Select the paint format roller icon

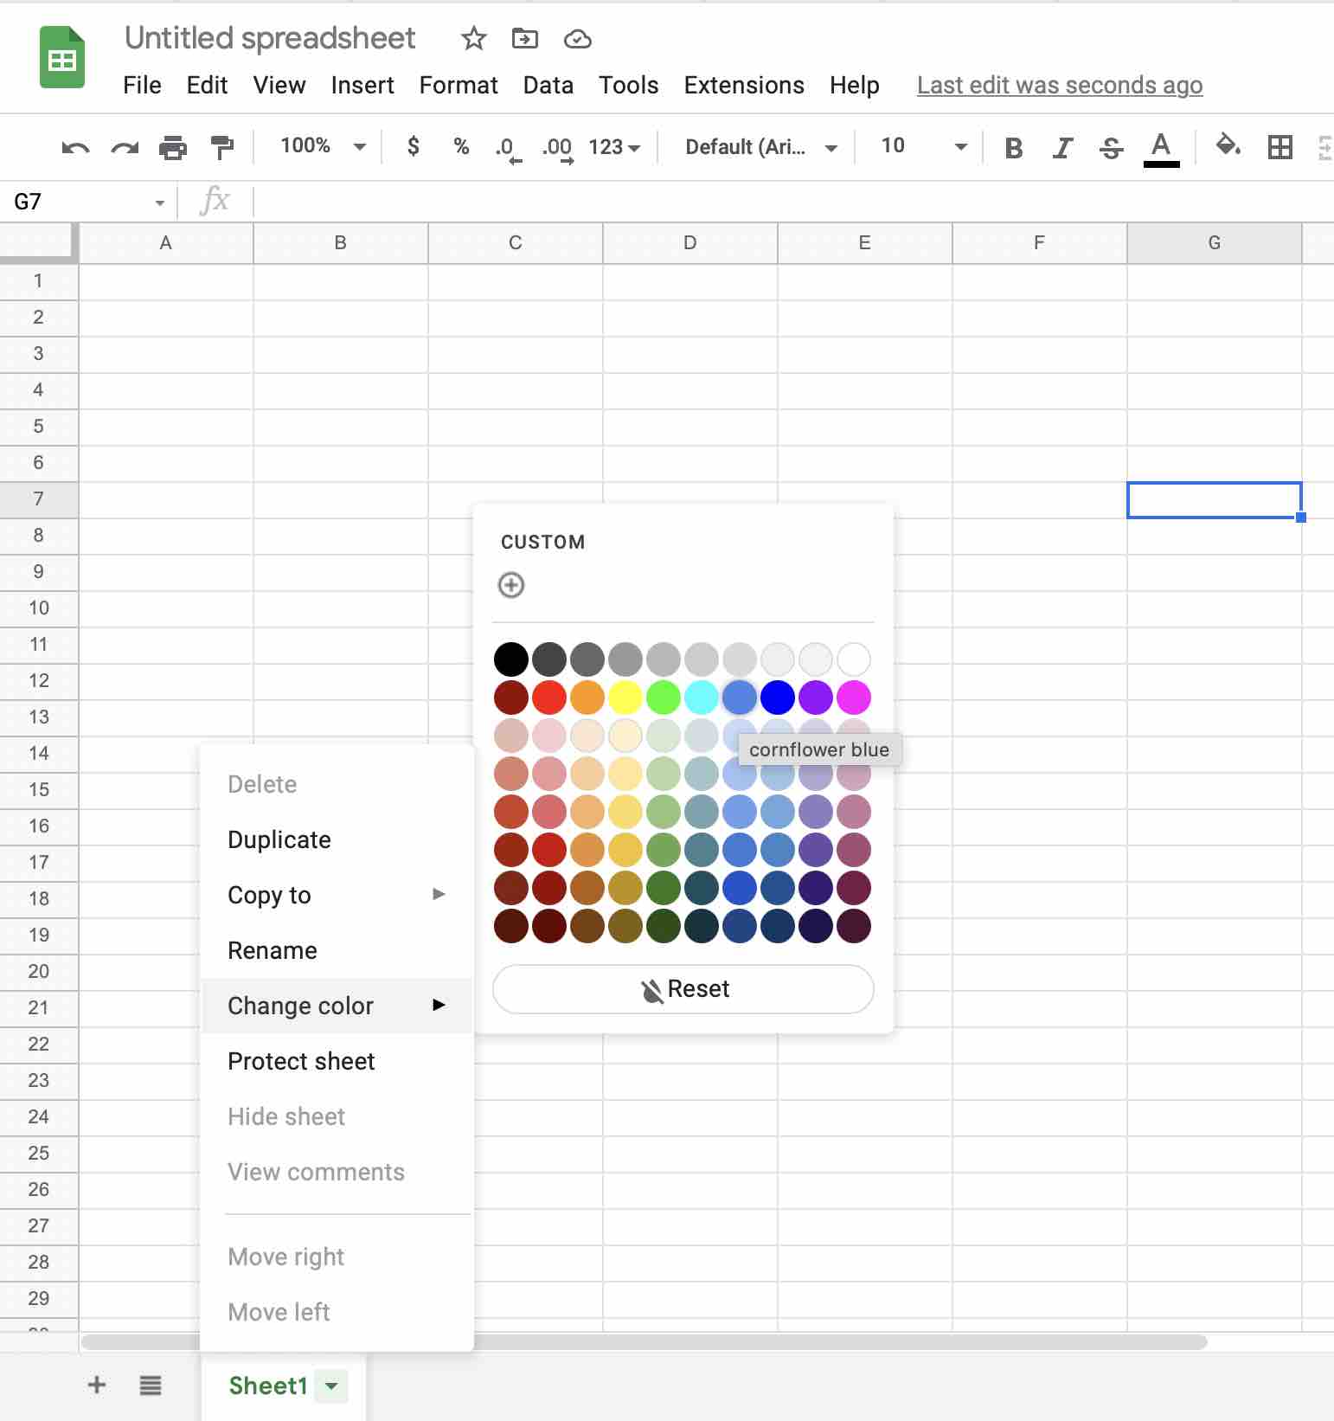point(222,148)
